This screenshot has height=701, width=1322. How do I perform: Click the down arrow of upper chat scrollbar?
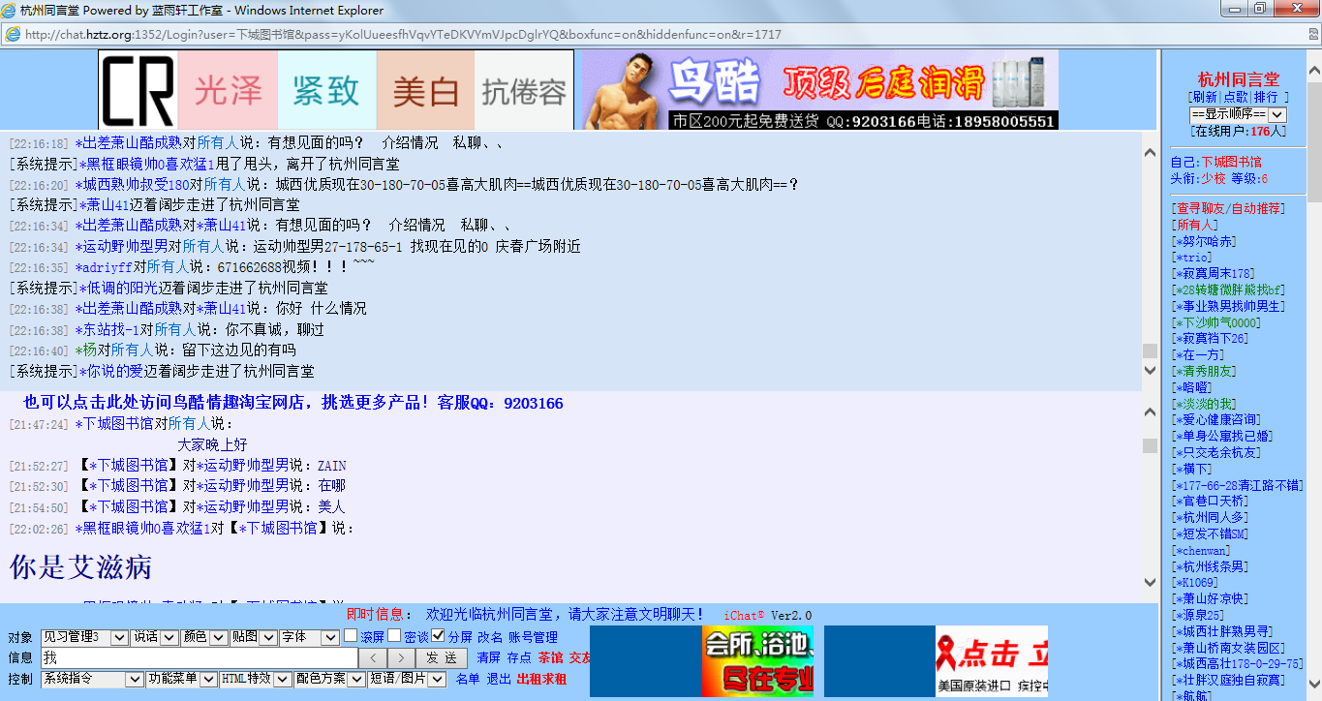[1150, 370]
